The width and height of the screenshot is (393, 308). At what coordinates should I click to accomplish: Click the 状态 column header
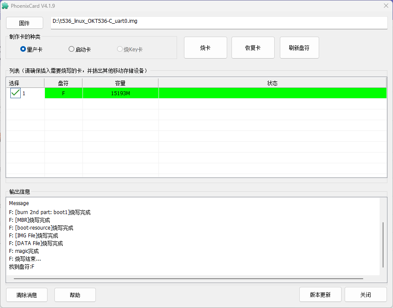tap(272, 83)
